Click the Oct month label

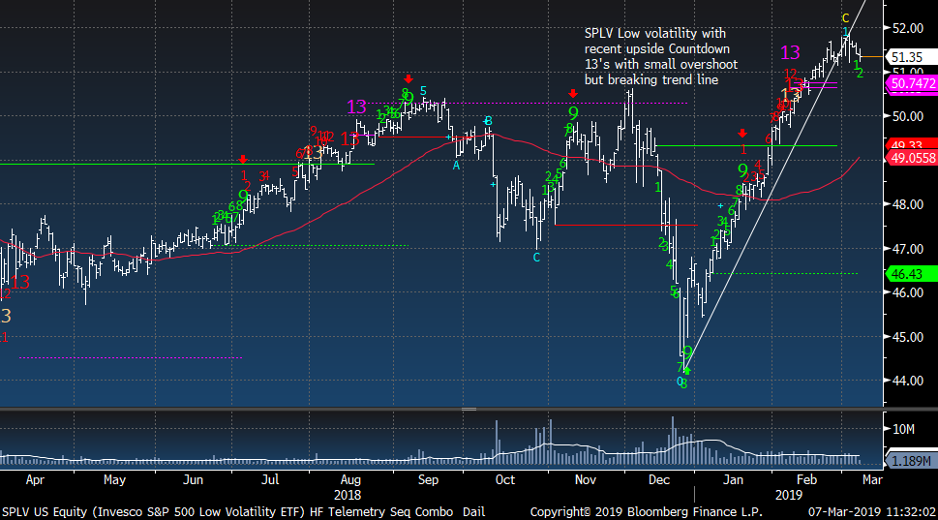505,480
